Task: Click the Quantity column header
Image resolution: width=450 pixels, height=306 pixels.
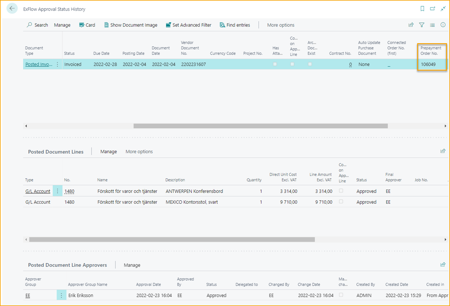Action: (254, 180)
